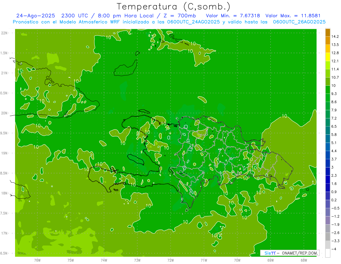
Task: Click the "19N" latitude axis label
Action: [x=5, y=153]
